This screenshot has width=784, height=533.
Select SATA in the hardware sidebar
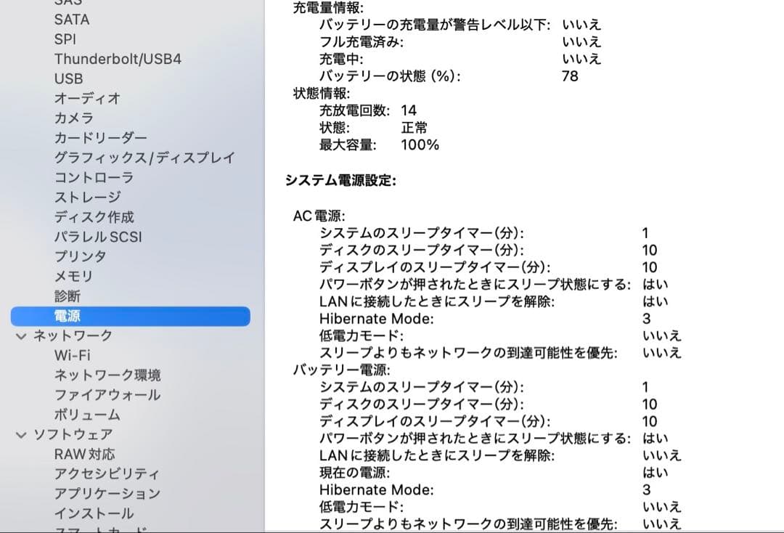click(x=72, y=20)
